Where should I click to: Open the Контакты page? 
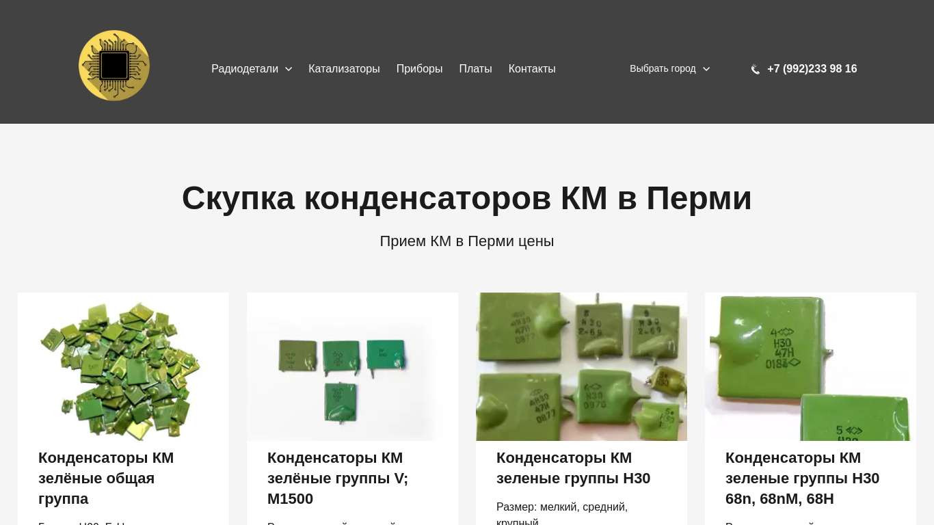click(532, 69)
